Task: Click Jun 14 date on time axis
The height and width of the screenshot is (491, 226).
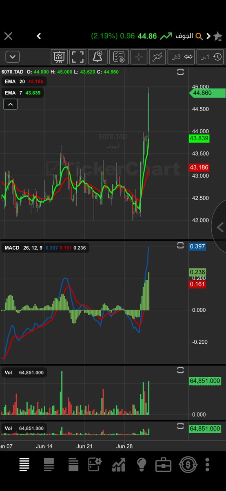Action: pos(44,446)
